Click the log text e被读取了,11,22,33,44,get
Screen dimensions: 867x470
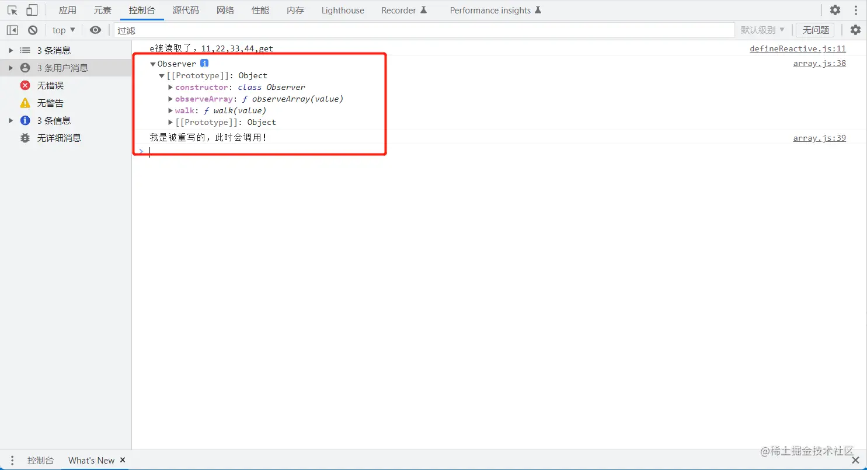[211, 48]
